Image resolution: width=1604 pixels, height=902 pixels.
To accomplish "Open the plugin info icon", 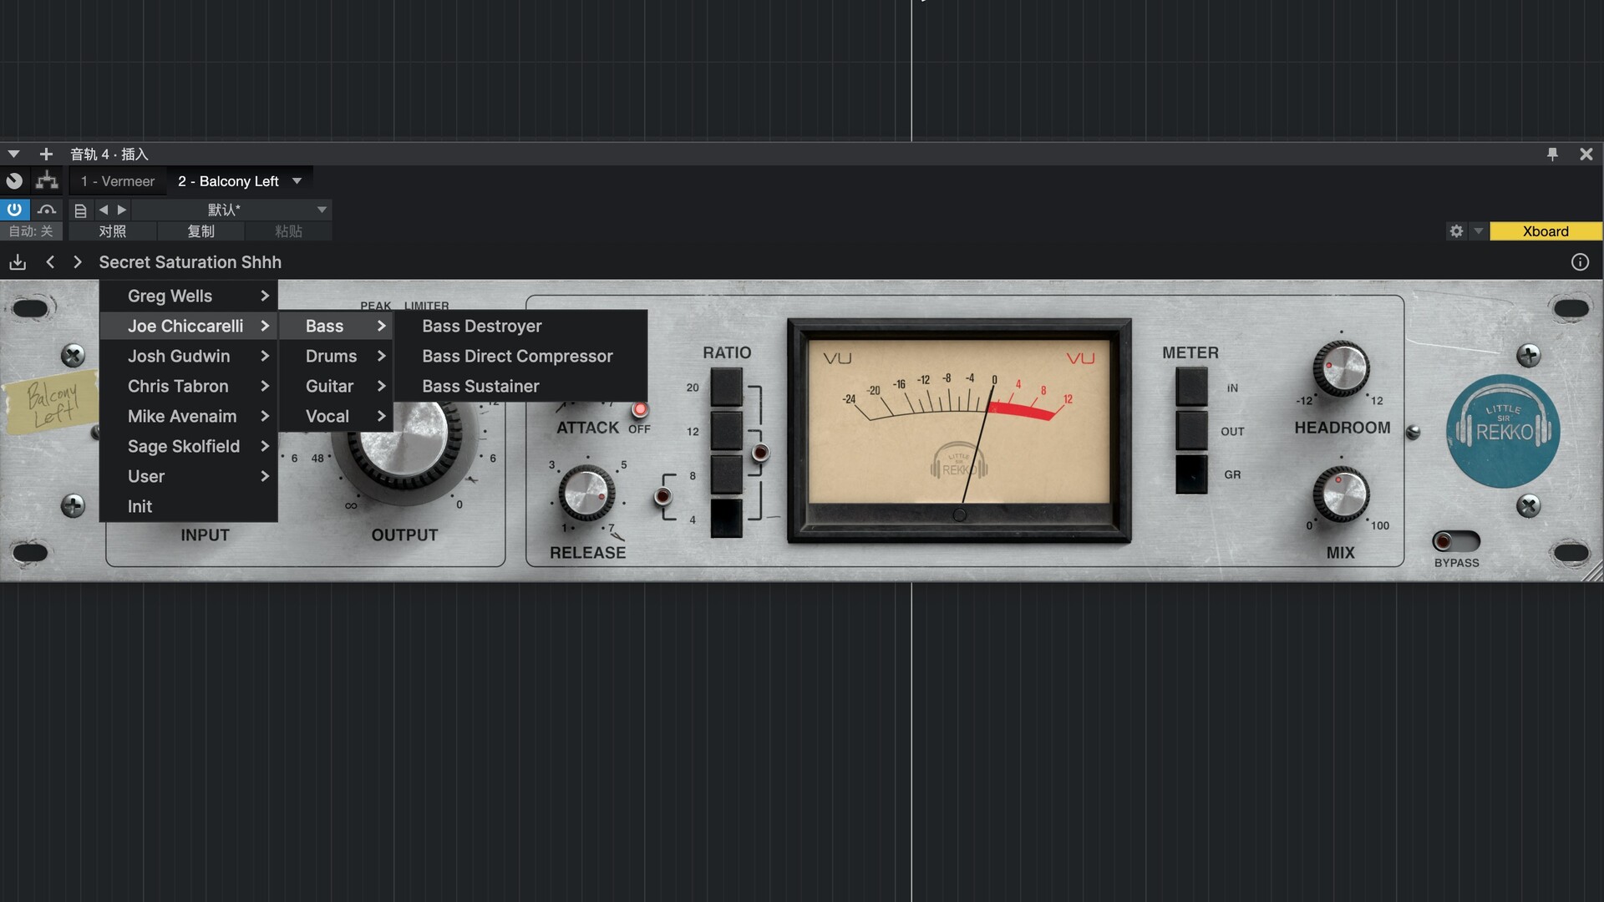I will tap(1579, 262).
